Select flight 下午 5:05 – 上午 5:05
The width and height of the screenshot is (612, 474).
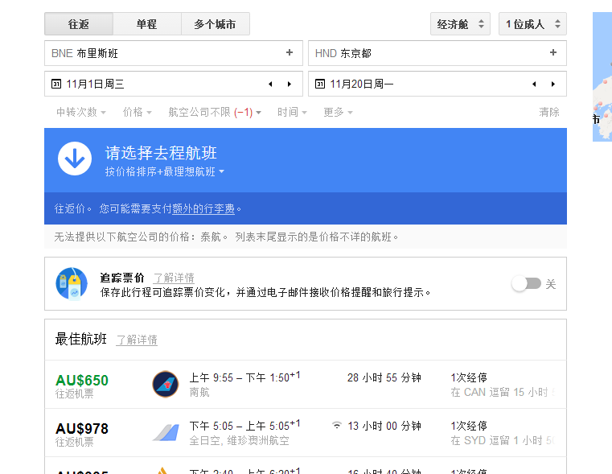244,426
